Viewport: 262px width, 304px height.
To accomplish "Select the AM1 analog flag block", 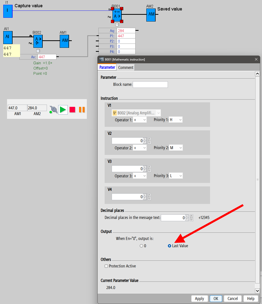I will (x=64, y=41).
